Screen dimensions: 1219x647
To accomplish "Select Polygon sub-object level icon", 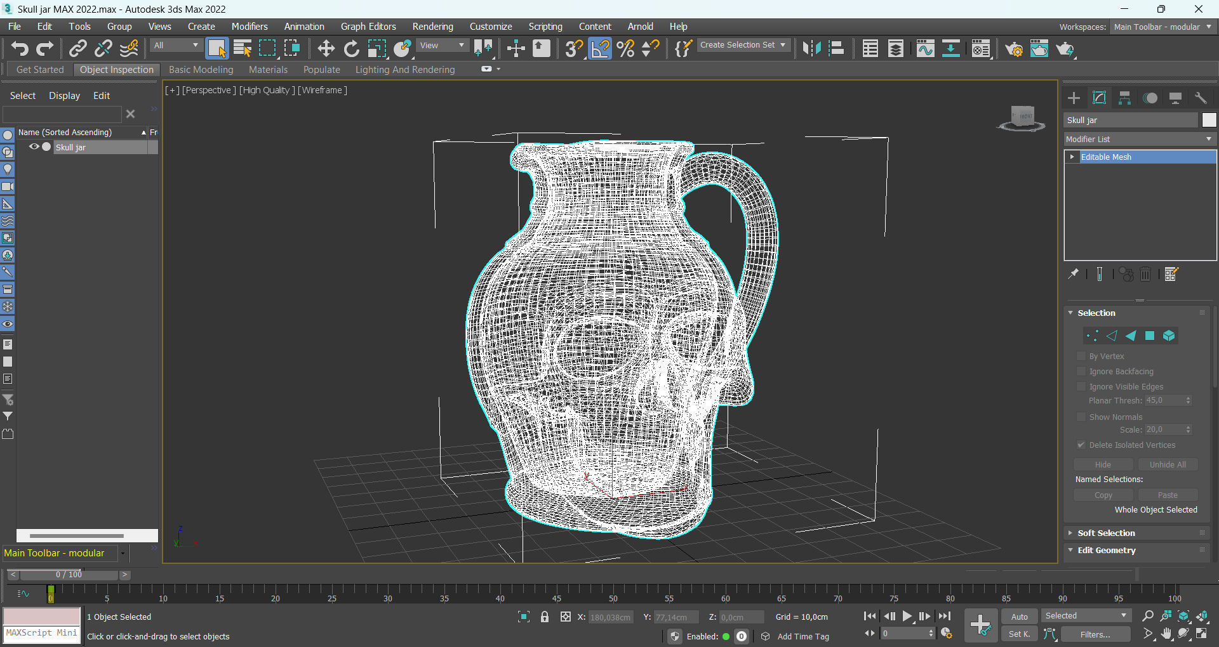I will click(x=1150, y=336).
